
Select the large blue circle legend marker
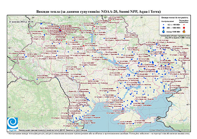(x=164, y=28)
